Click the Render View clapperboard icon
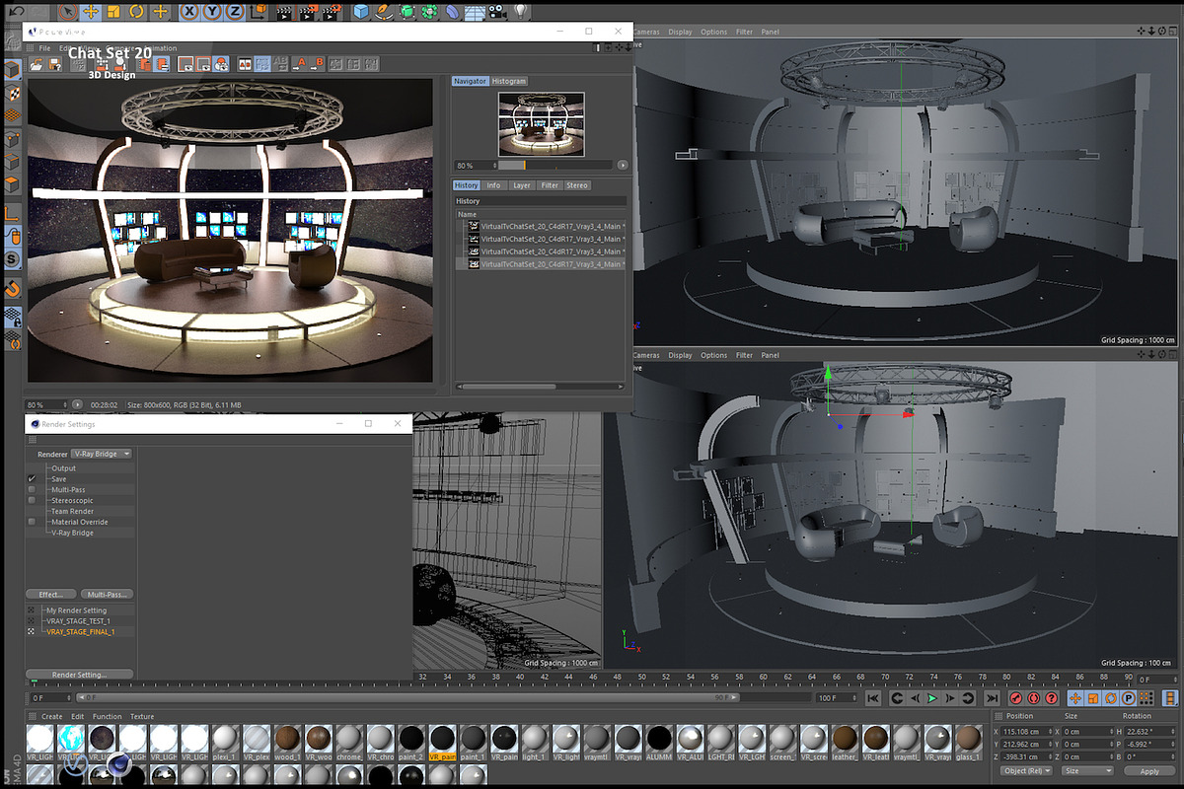Screen dimensions: 1184x789 (x=284, y=12)
